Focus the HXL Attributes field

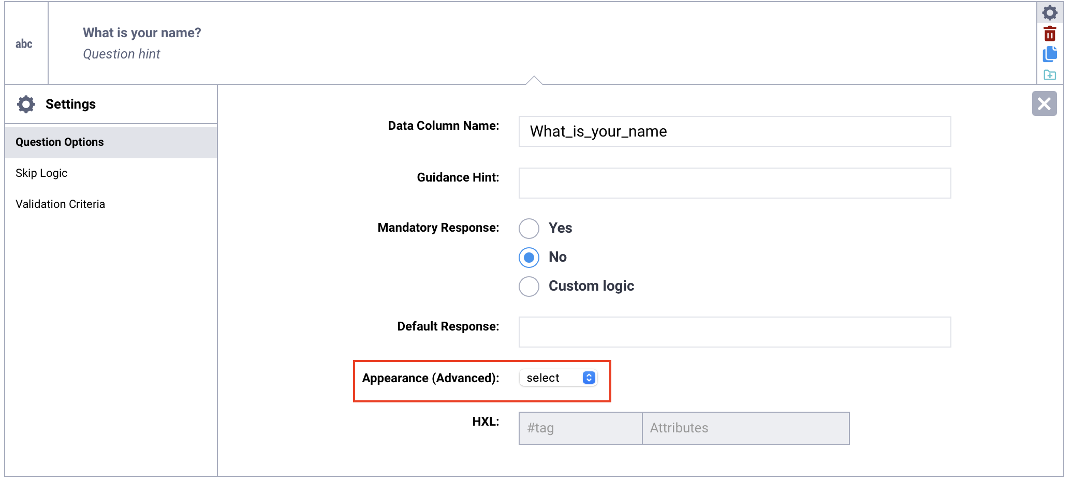745,428
